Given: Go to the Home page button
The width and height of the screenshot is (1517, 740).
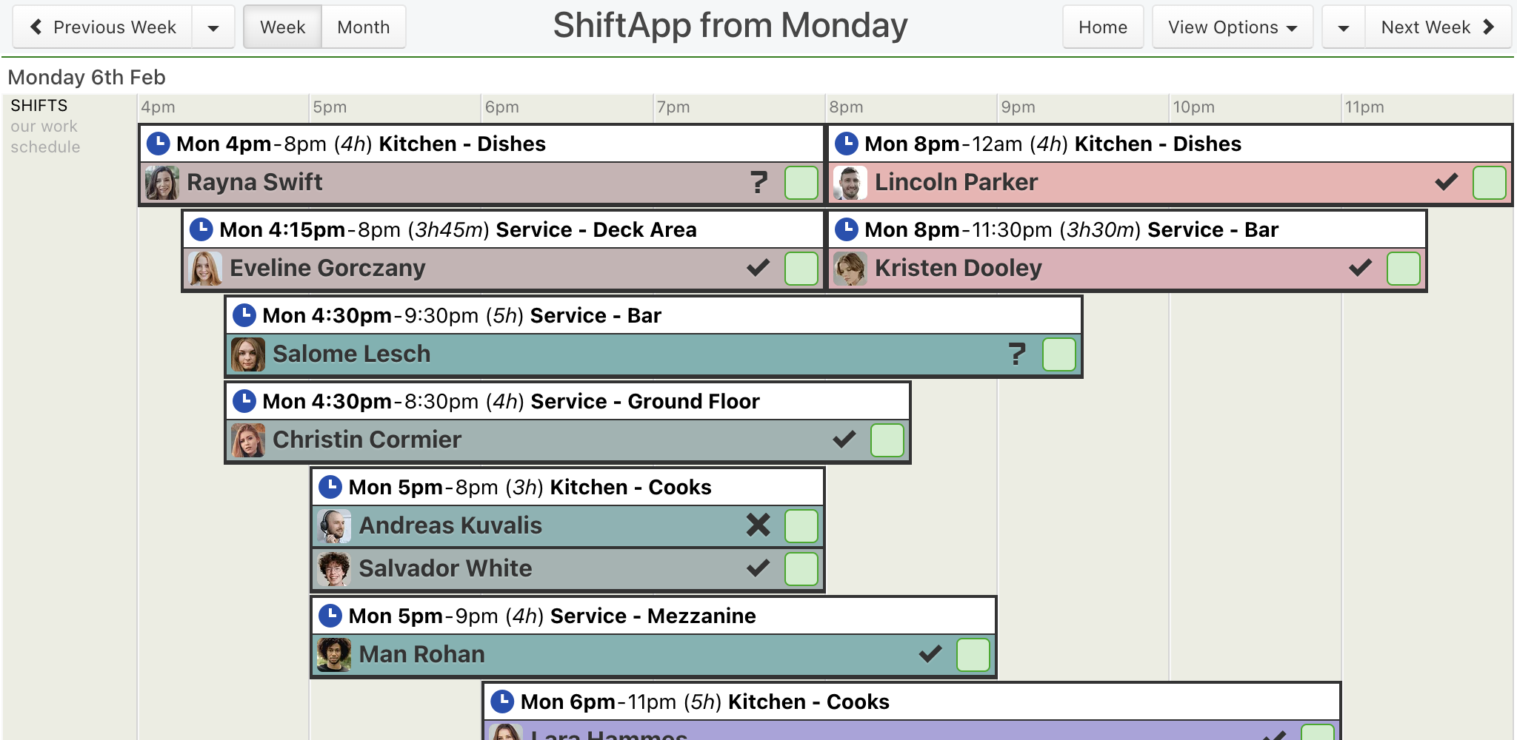Looking at the screenshot, I should pos(1103,27).
